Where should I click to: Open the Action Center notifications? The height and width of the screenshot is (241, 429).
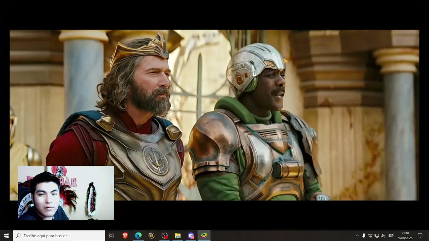pyautogui.click(x=420, y=236)
